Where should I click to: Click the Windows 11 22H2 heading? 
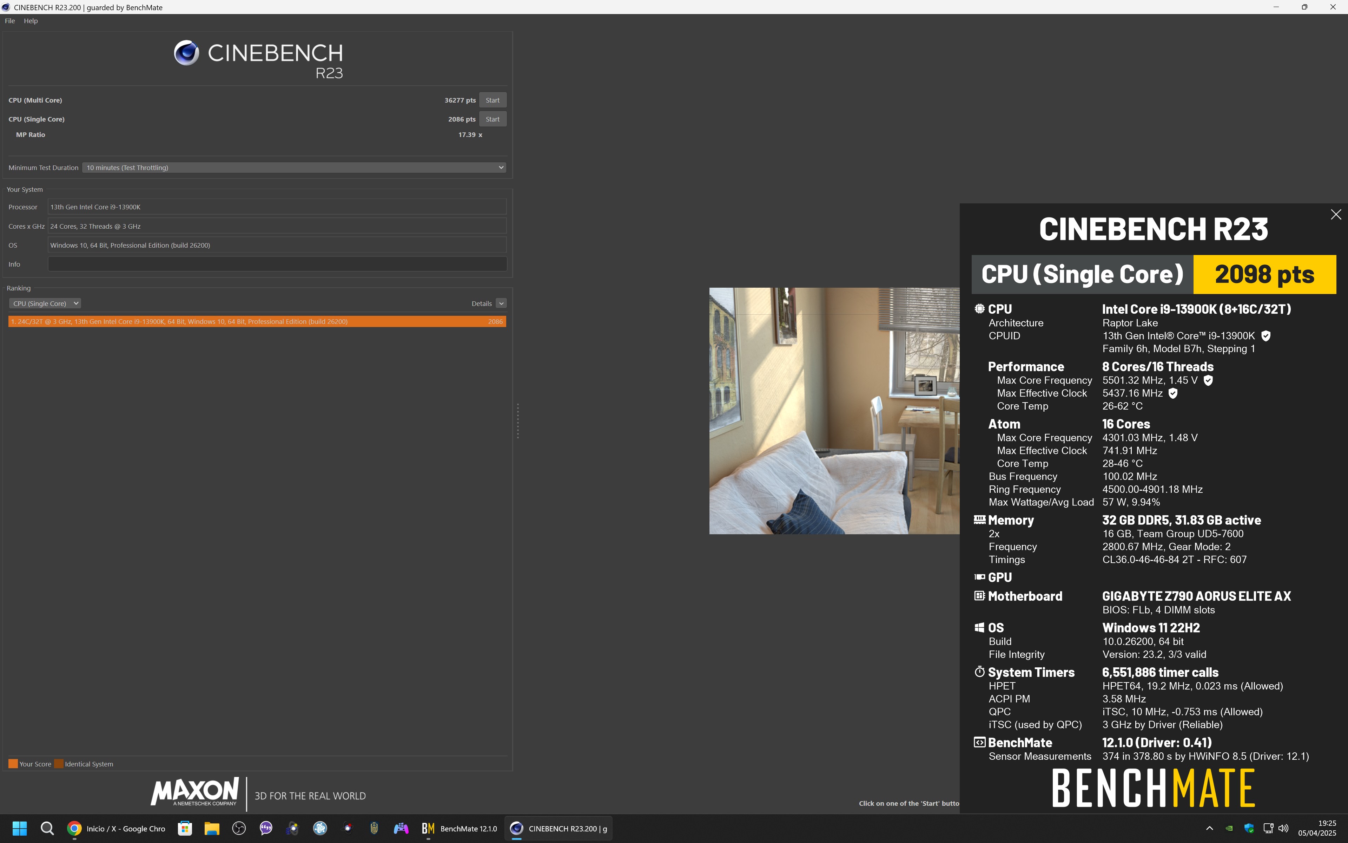[x=1150, y=628]
